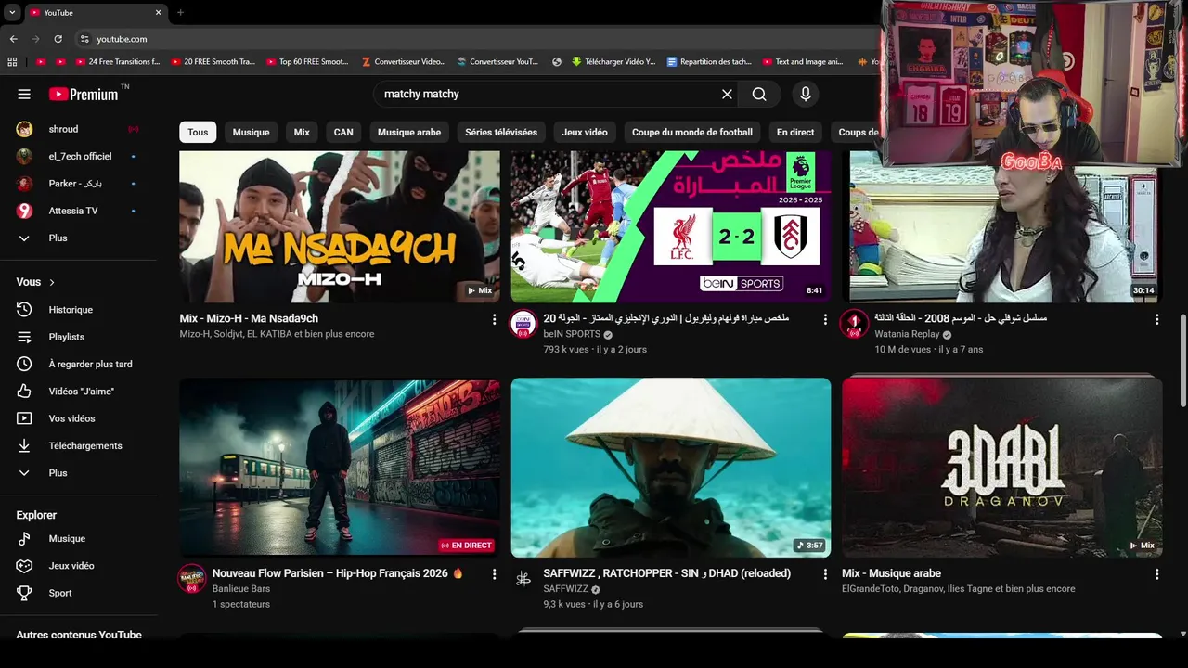This screenshot has width=1188, height=668.
Task: Open the browser apps grid in bookmarks bar
Action: click(x=12, y=62)
